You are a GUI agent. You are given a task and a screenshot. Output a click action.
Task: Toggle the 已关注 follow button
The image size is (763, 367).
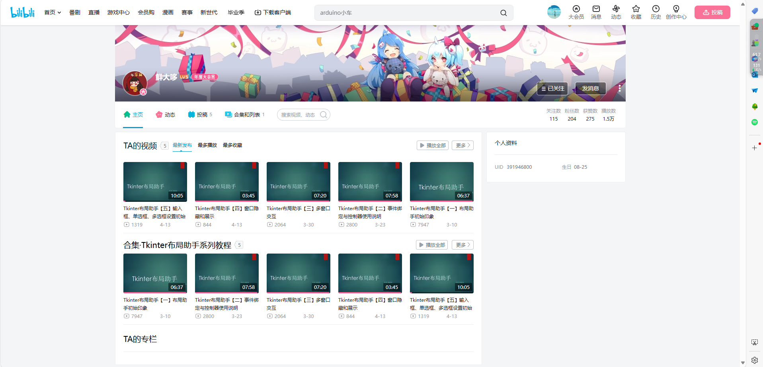coord(552,88)
